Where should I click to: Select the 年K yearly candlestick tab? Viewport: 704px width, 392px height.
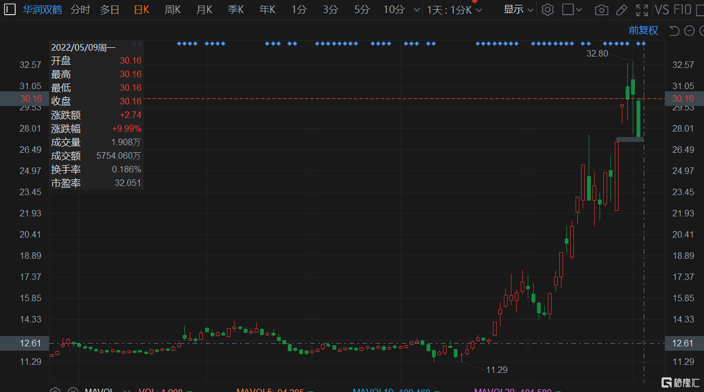[267, 9]
